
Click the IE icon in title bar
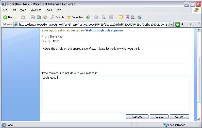(x=4, y=4)
